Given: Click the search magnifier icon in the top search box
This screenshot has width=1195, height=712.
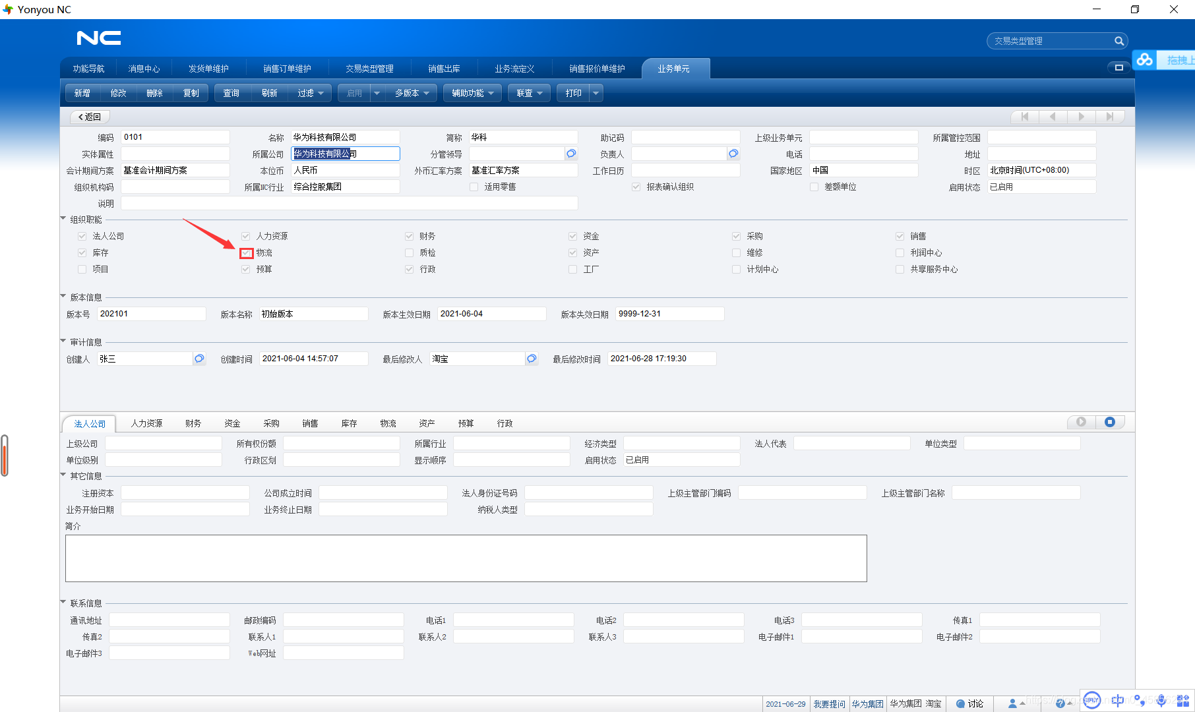Looking at the screenshot, I should (x=1118, y=41).
